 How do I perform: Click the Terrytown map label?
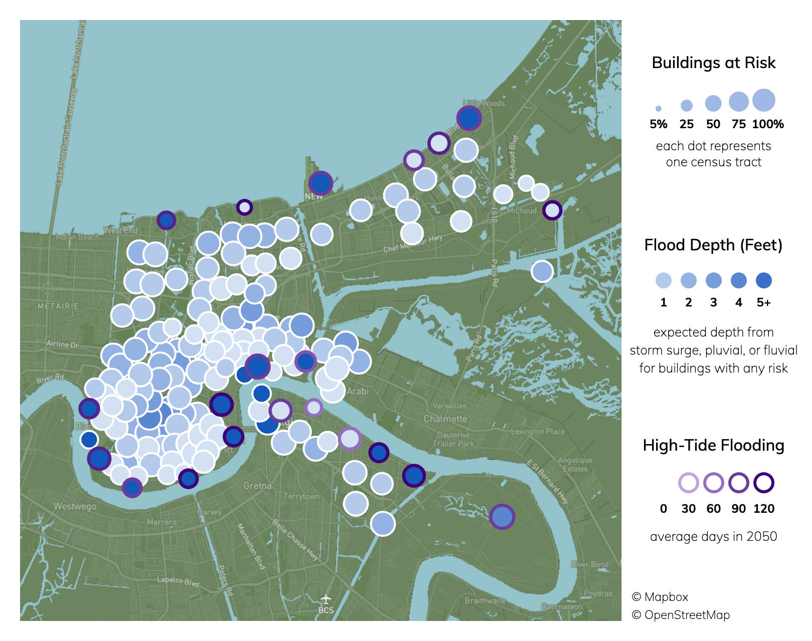tap(301, 496)
